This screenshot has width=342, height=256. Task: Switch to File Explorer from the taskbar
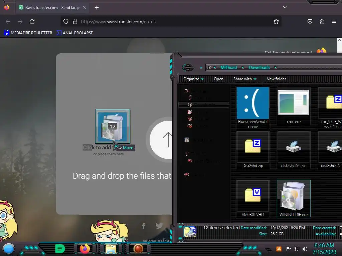coord(111,249)
